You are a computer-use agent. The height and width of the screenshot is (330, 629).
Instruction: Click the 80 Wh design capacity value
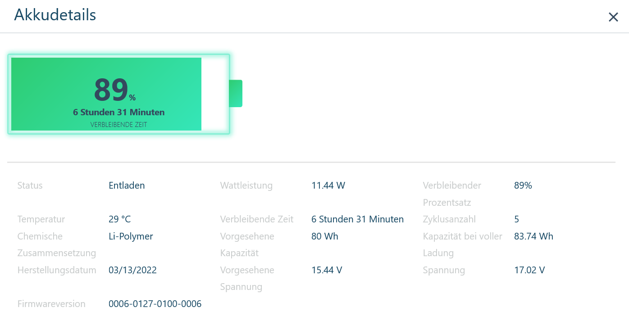[x=324, y=236]
